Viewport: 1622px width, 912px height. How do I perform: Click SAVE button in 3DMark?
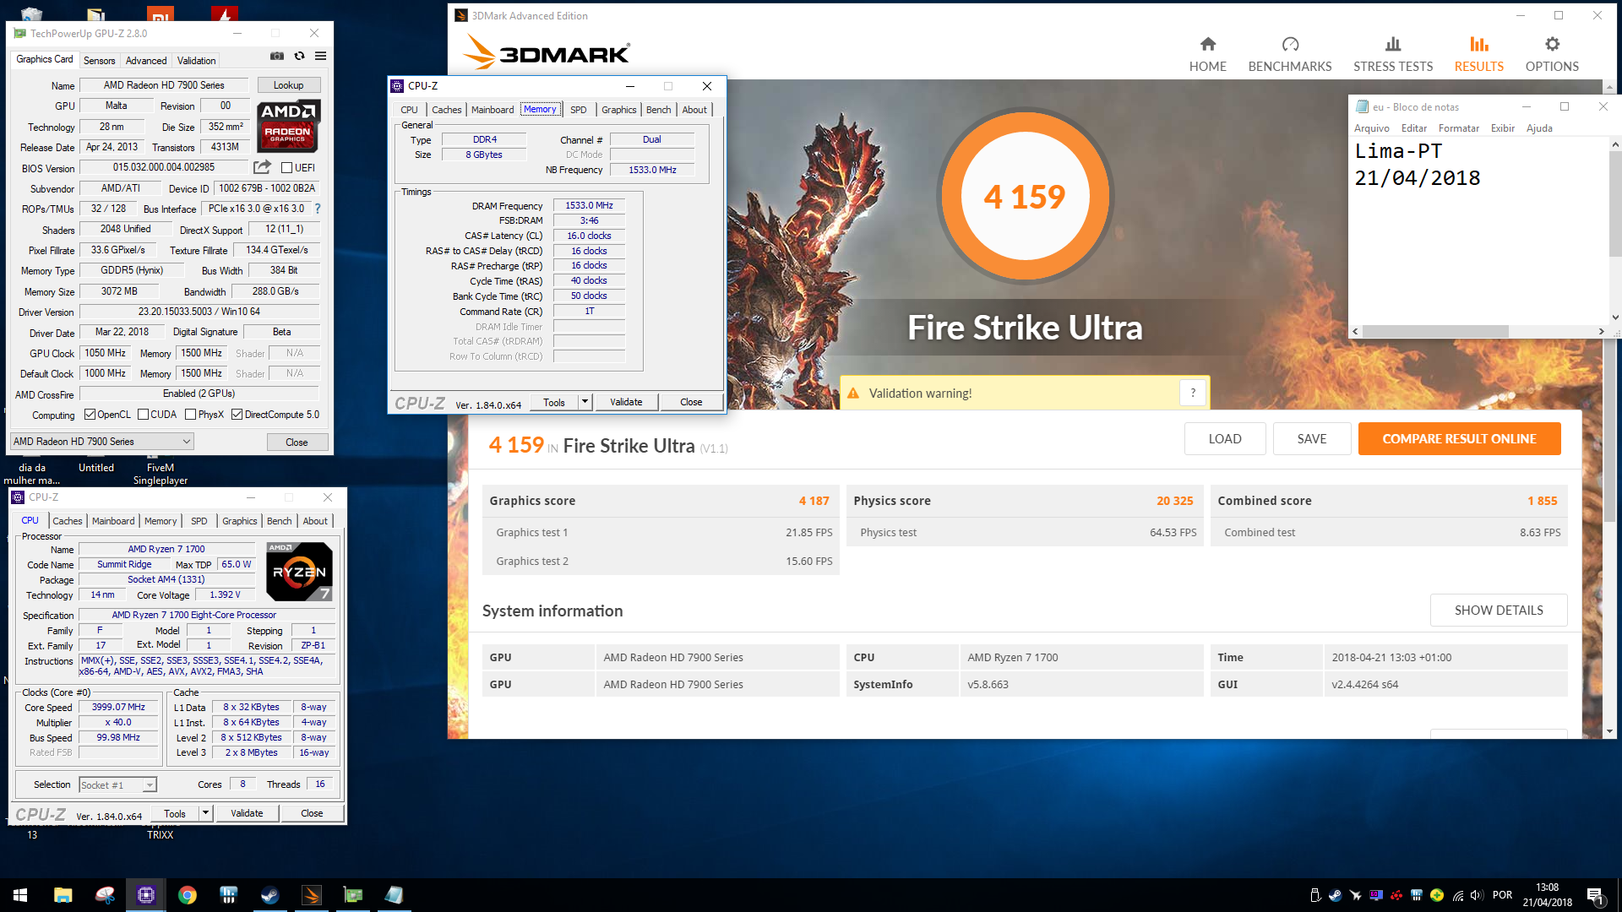click(1312, 439)
